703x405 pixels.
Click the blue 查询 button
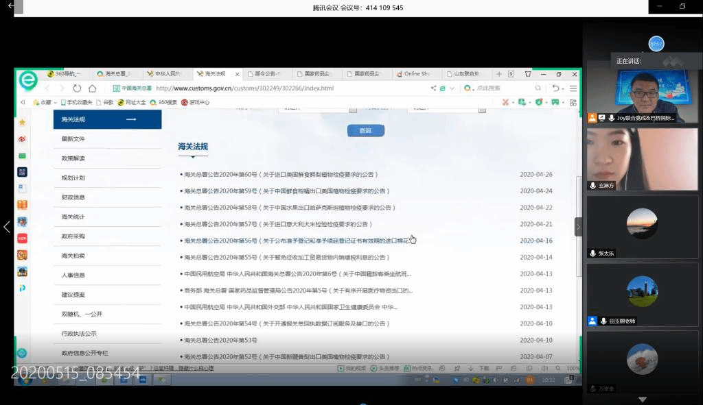pyautogui.click(x=365, y=131)
